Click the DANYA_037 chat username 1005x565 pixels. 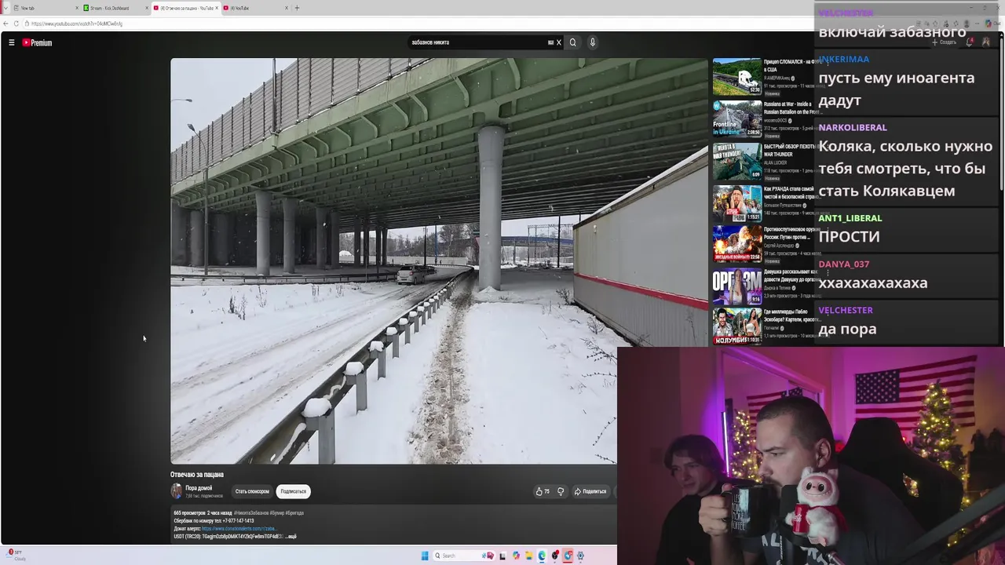844,264
